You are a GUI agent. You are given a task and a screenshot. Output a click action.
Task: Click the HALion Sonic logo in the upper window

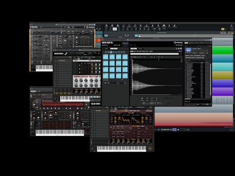(x=59, y=54)
